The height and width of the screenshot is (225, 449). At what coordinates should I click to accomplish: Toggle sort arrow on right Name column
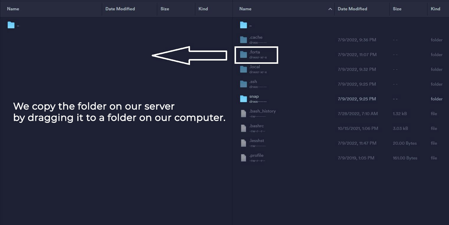(x=330, y=9)
